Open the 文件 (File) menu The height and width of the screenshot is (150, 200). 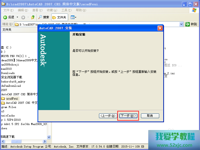tap(8, 10)
